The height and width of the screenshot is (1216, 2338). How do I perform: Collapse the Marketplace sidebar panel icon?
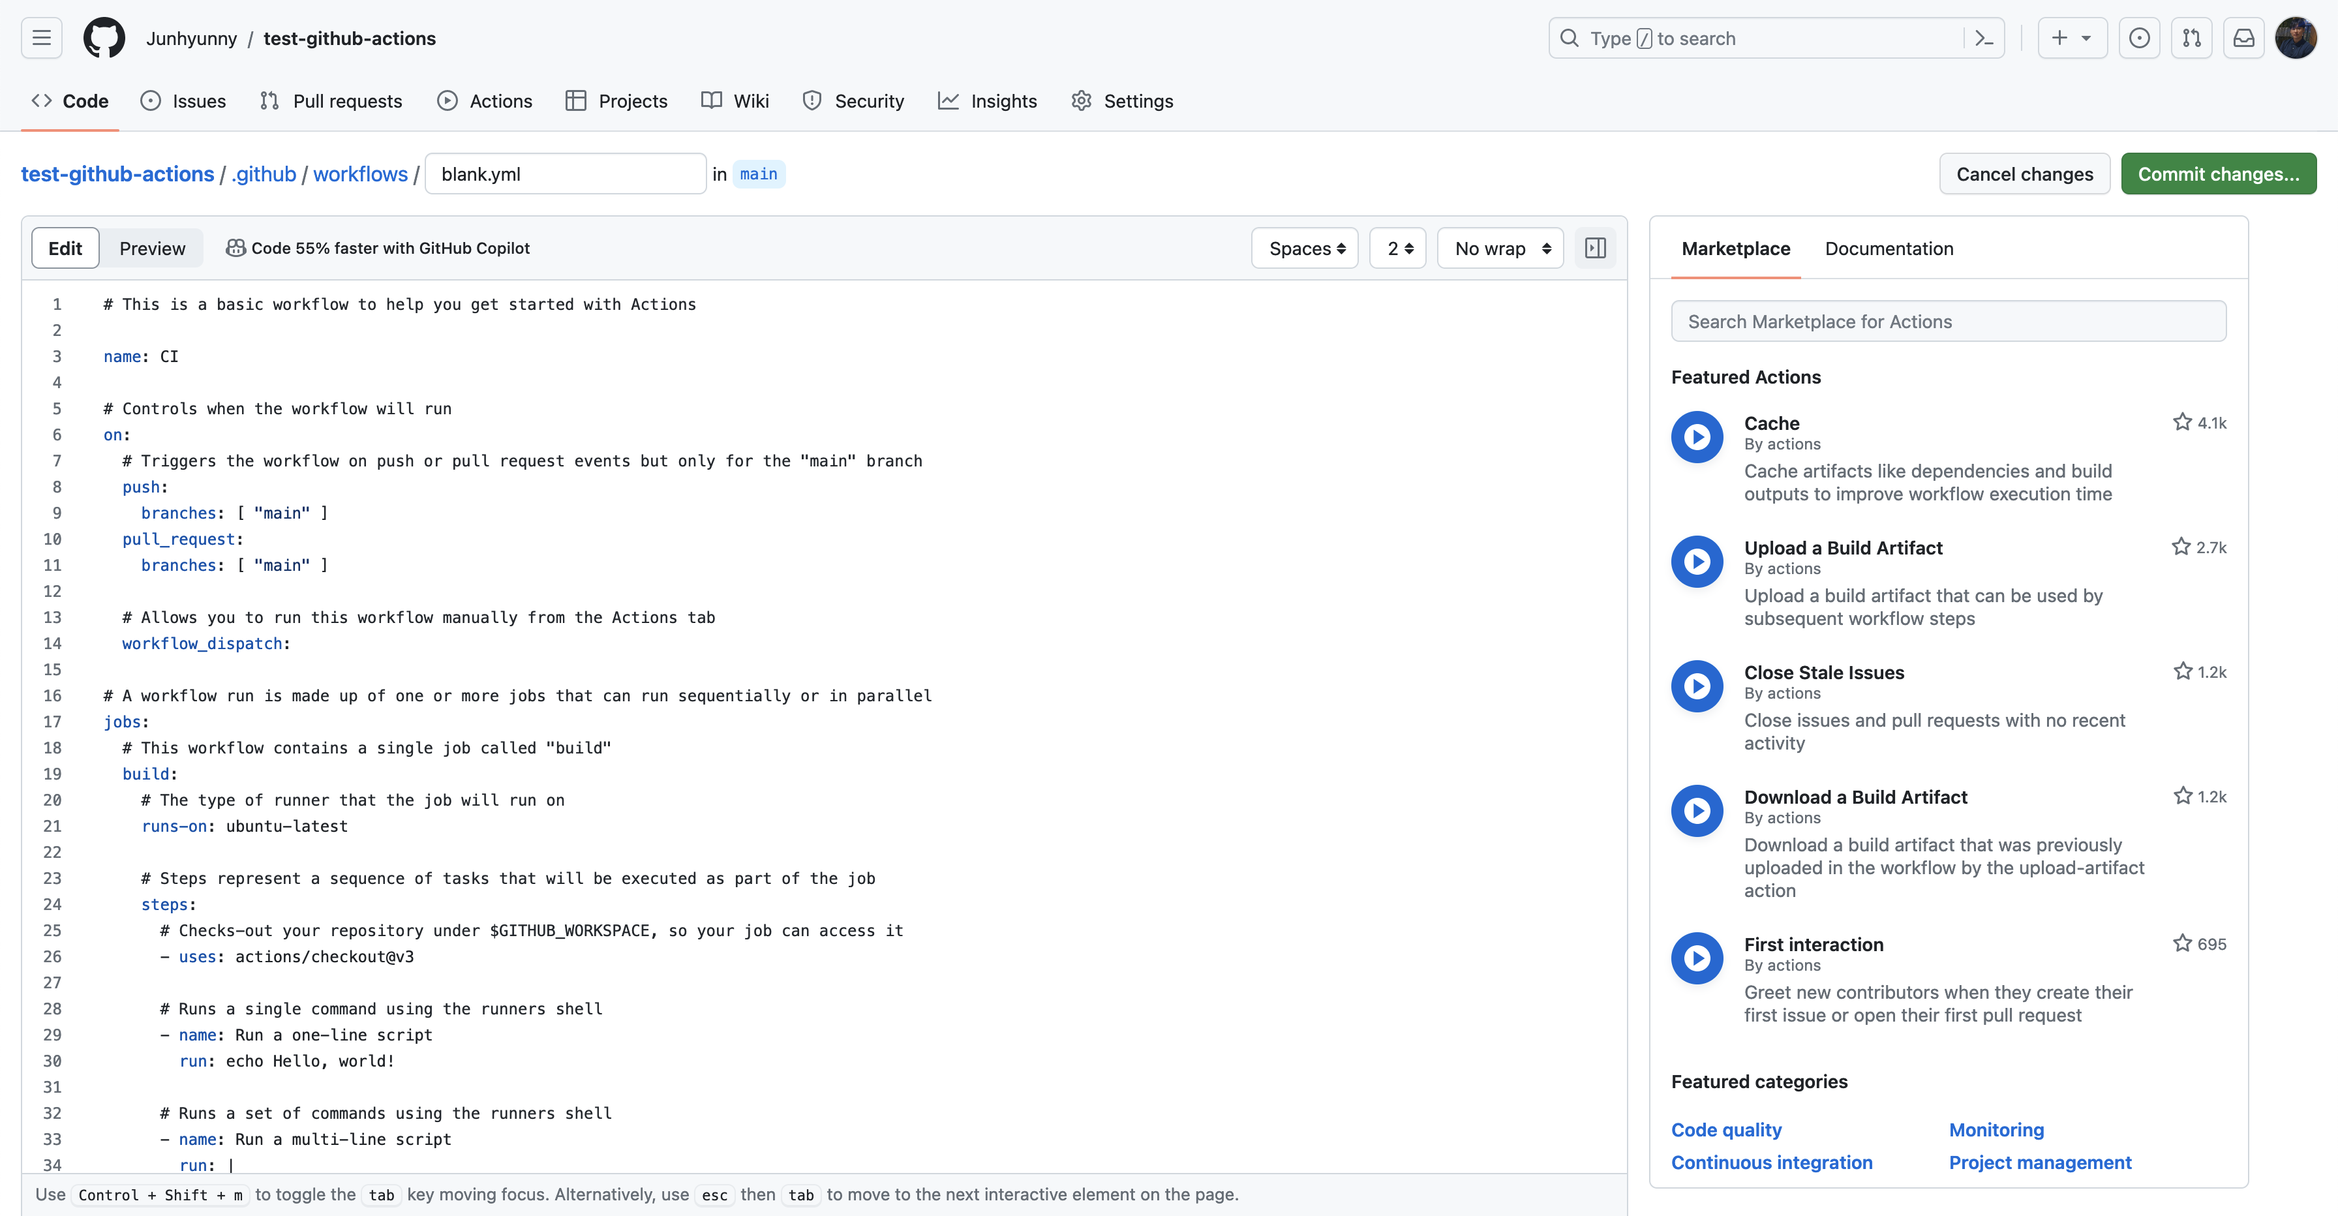pos(1595,248)
